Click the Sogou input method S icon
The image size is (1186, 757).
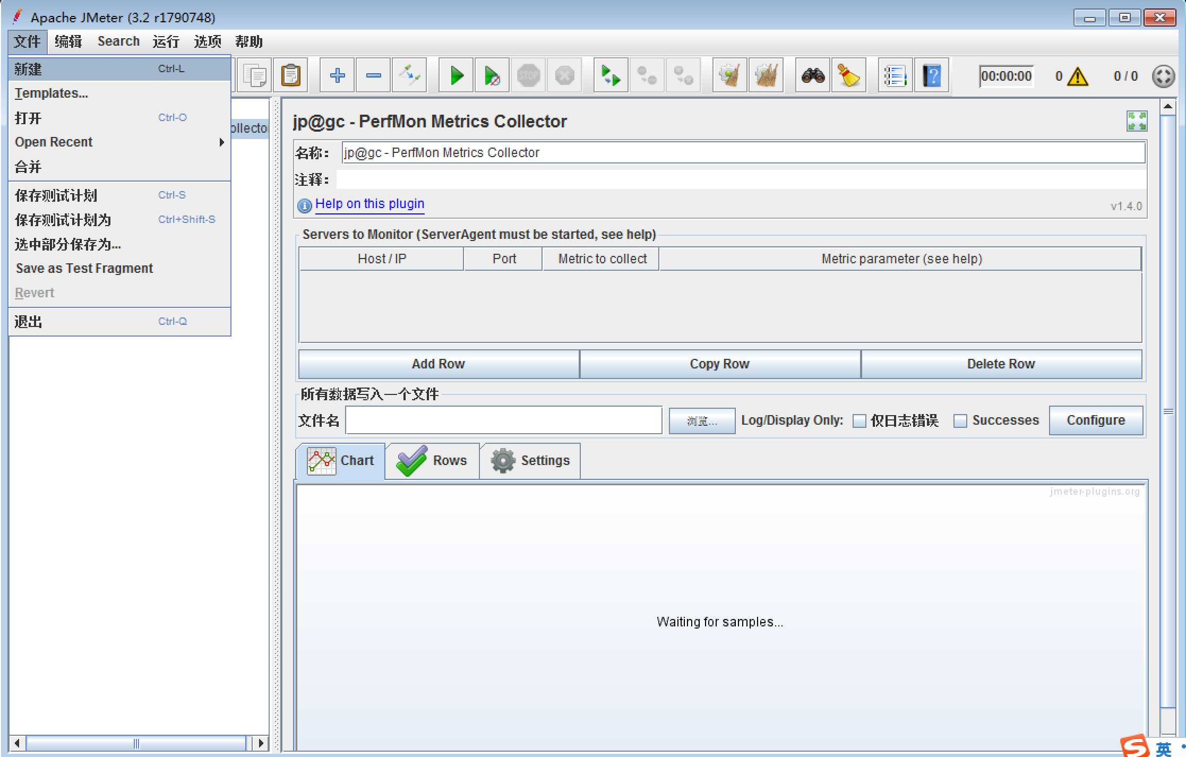[1136, 746]
